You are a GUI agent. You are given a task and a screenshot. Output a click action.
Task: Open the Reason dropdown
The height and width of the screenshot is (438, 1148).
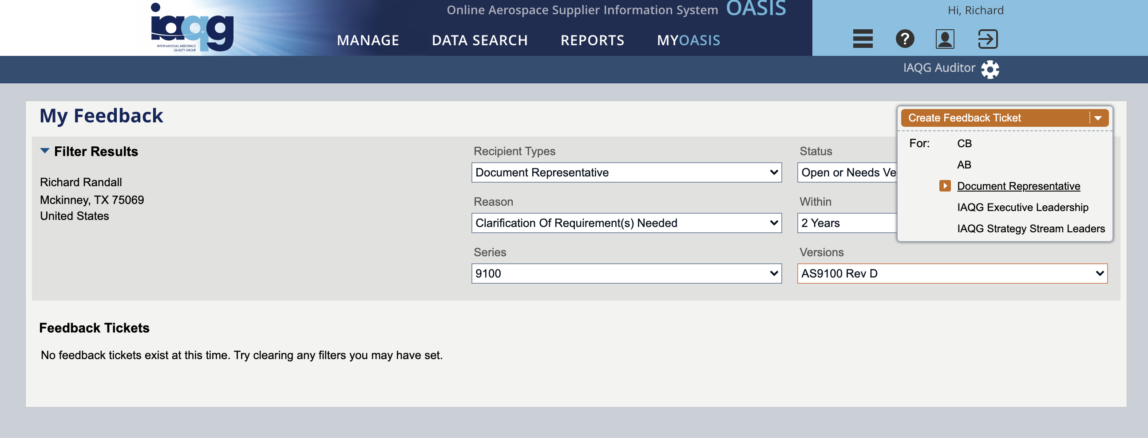pos(626,223)
